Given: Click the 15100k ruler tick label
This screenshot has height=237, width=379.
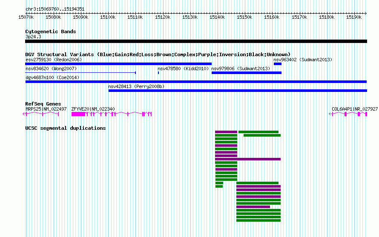Looking at the screenshot, I should tap(108, 17).
